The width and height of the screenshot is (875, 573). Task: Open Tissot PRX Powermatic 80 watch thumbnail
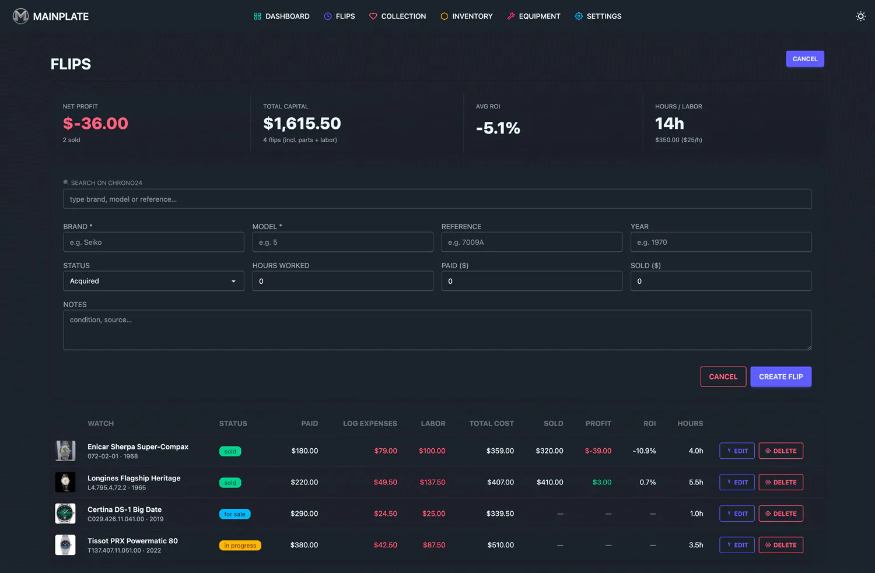[65, 545]
